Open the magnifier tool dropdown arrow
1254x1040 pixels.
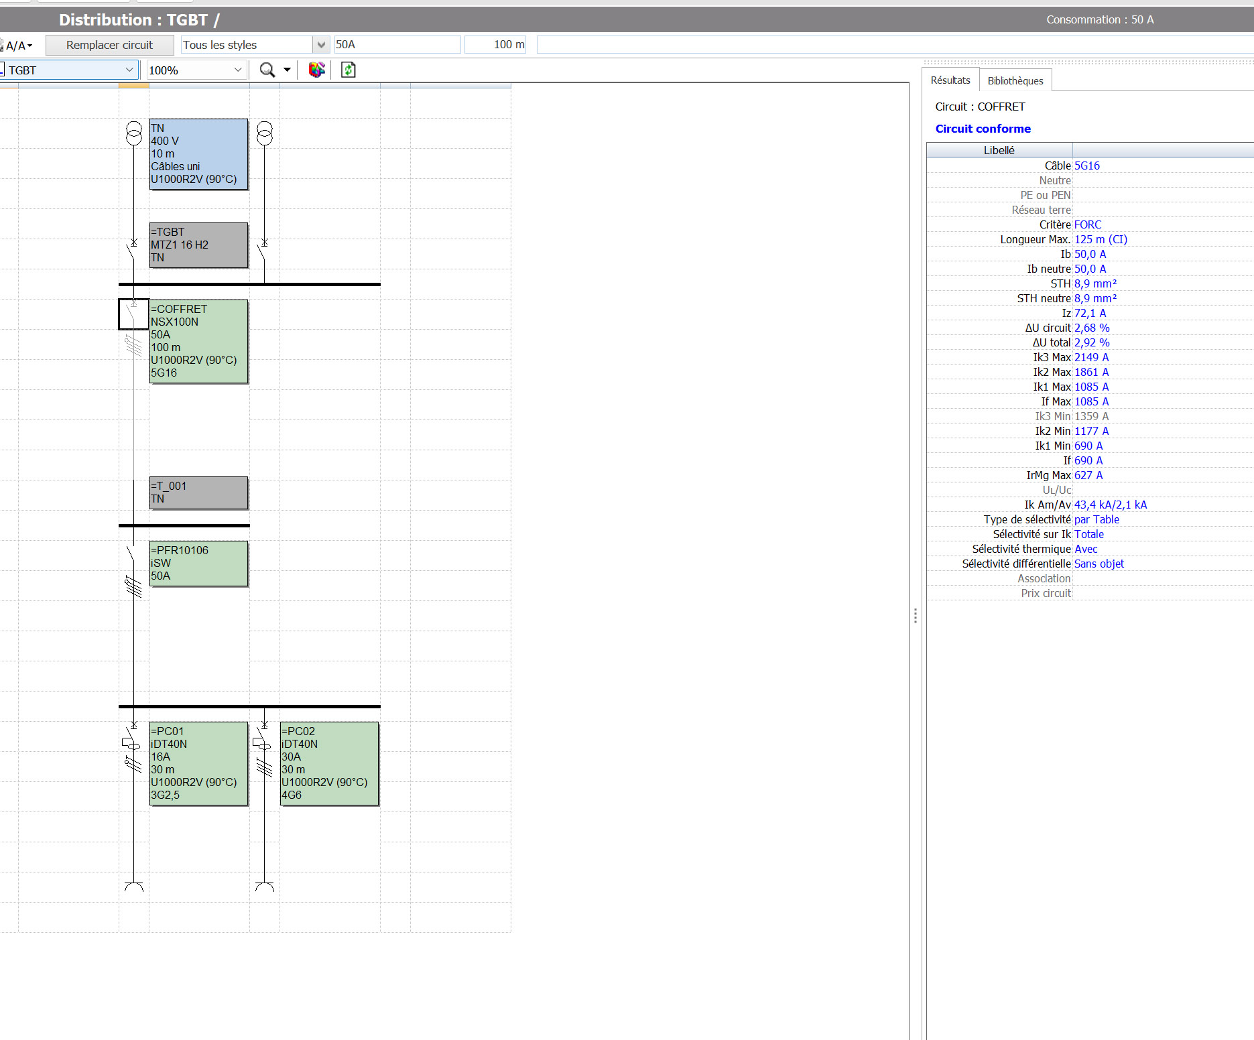point(288,70)
